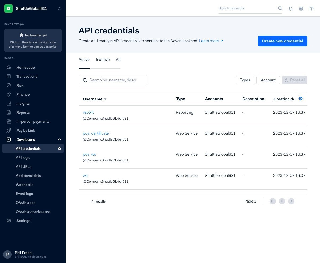Open the Account filter dropdown
Image resolution: width=320 pixels, height=263 pixels.
(x=268, y=80)
